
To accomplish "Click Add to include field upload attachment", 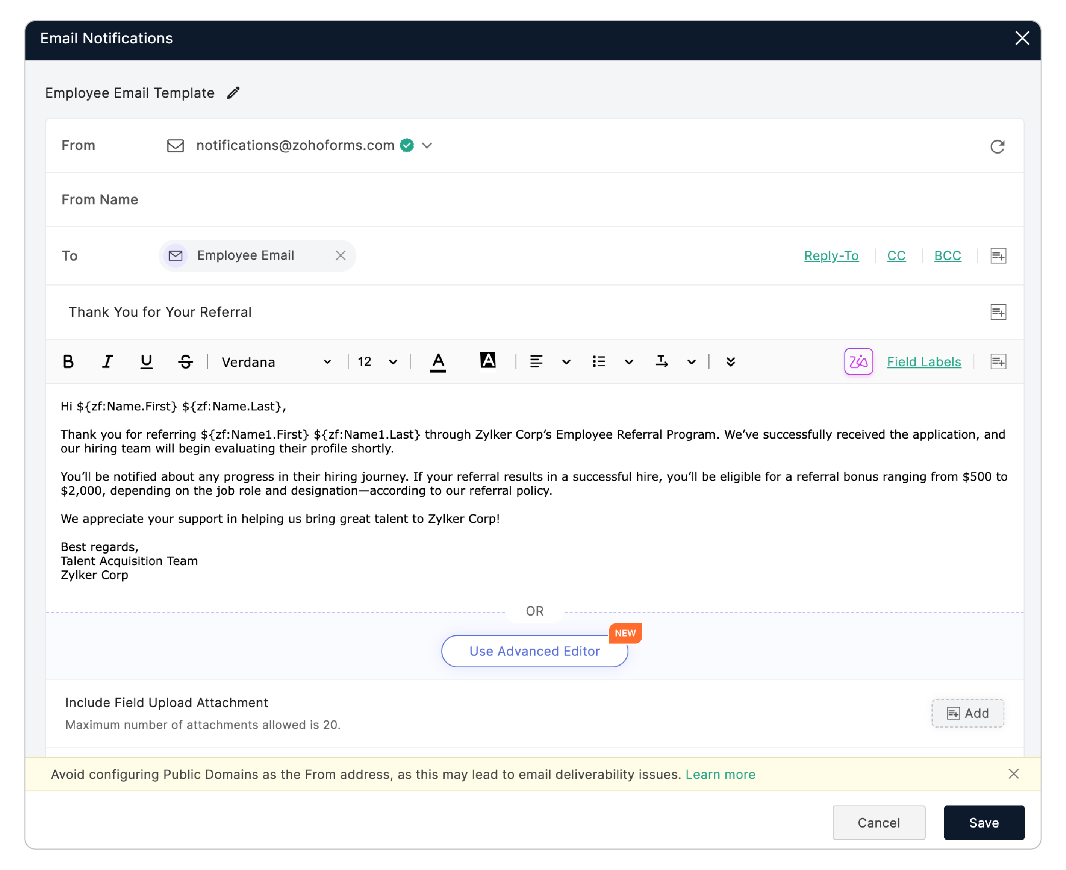I will (967, 713).
